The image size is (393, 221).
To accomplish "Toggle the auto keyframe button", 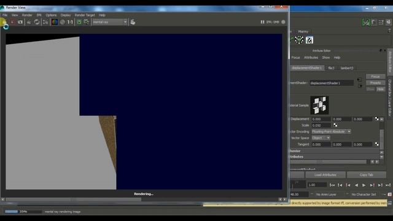I will pyautogui.click(x=389, y=194).
